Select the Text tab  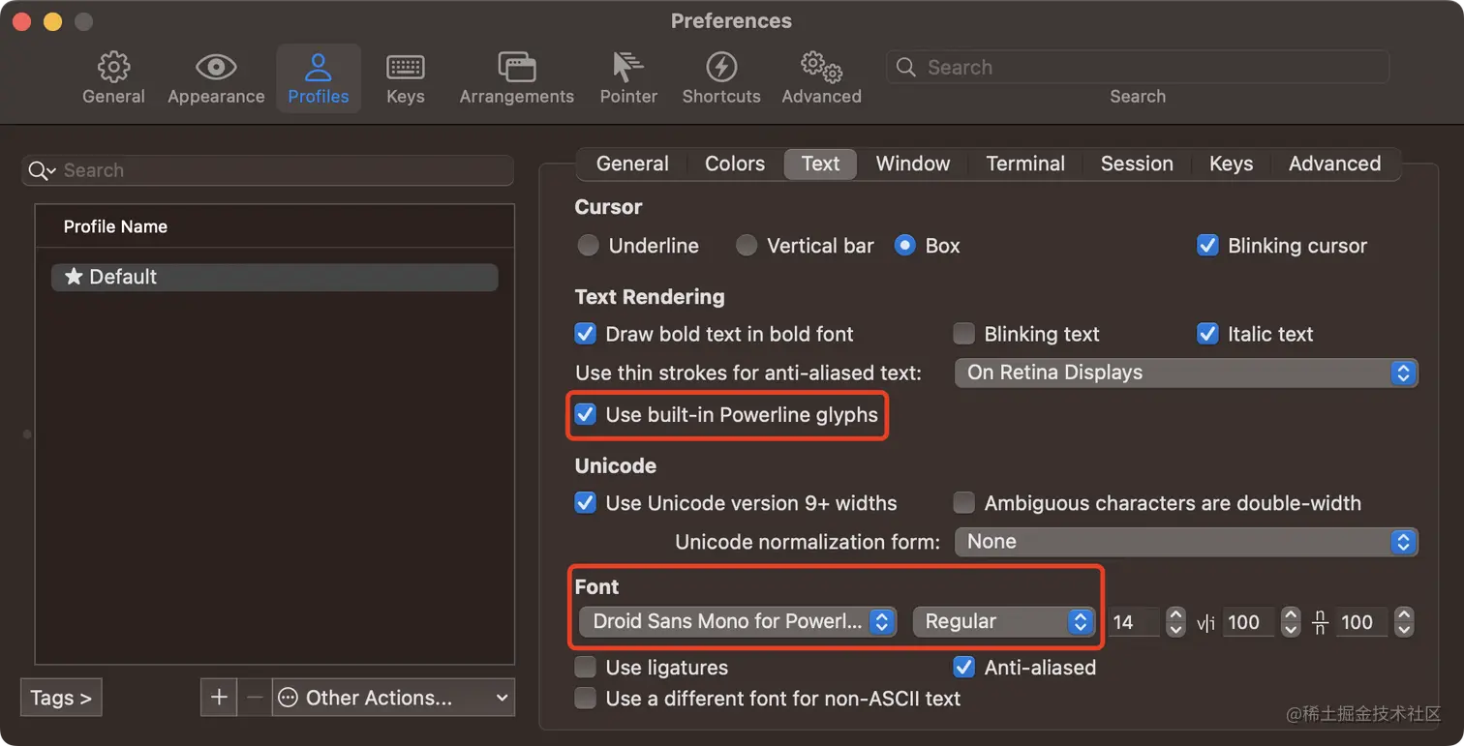820,164
